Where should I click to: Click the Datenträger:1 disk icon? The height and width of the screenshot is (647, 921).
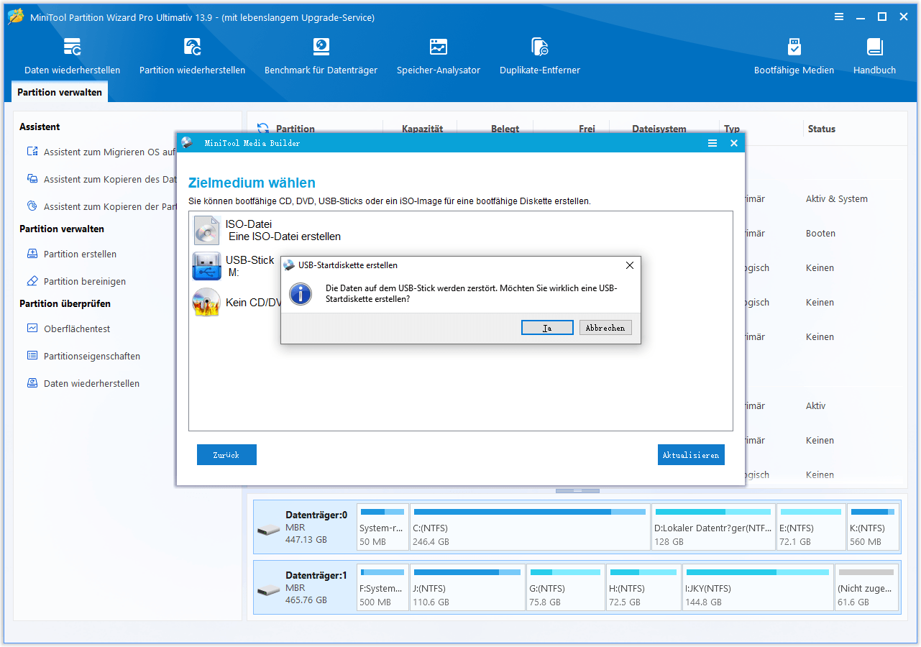[269, 591]
